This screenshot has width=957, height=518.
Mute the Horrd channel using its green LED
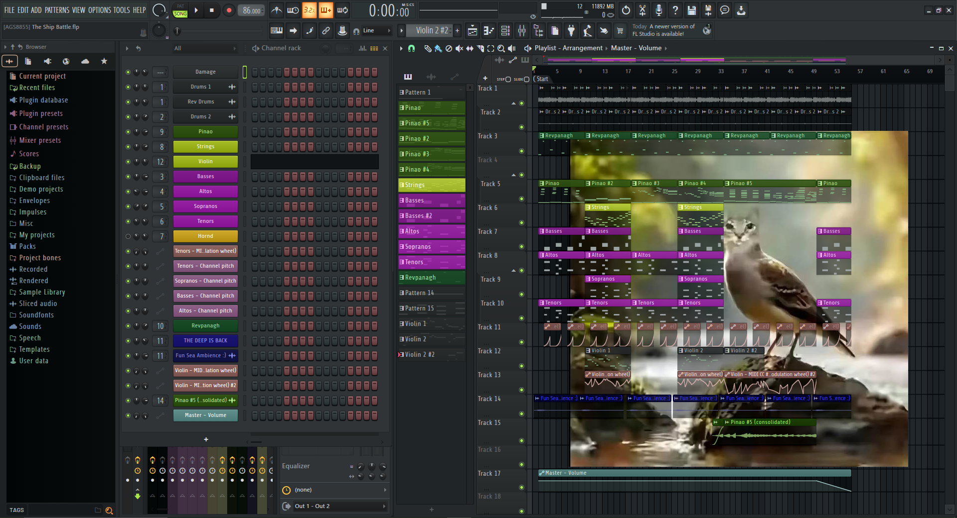tap(128, 236)
